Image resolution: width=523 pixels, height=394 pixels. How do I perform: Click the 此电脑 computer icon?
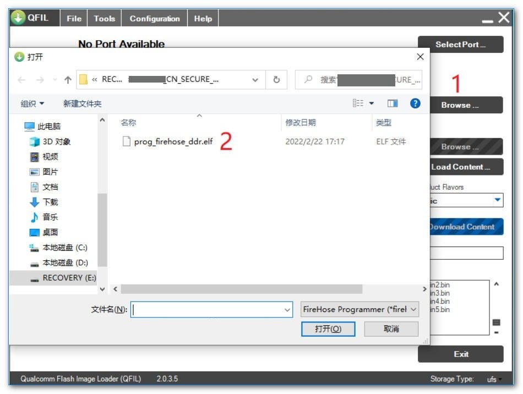tap(29, 127)
